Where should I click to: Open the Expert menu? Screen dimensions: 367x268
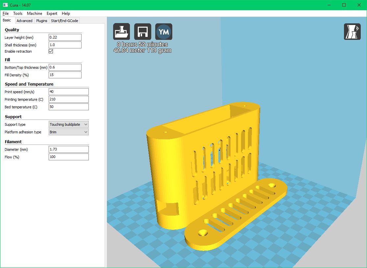[52, 13]
